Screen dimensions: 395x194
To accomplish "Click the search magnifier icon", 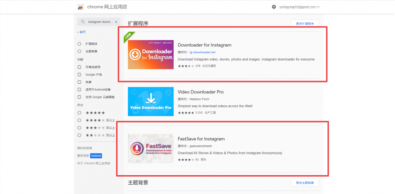I will click(x=83, y=22).
